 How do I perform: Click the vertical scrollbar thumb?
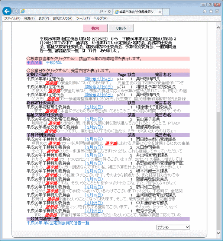point(218,171)
